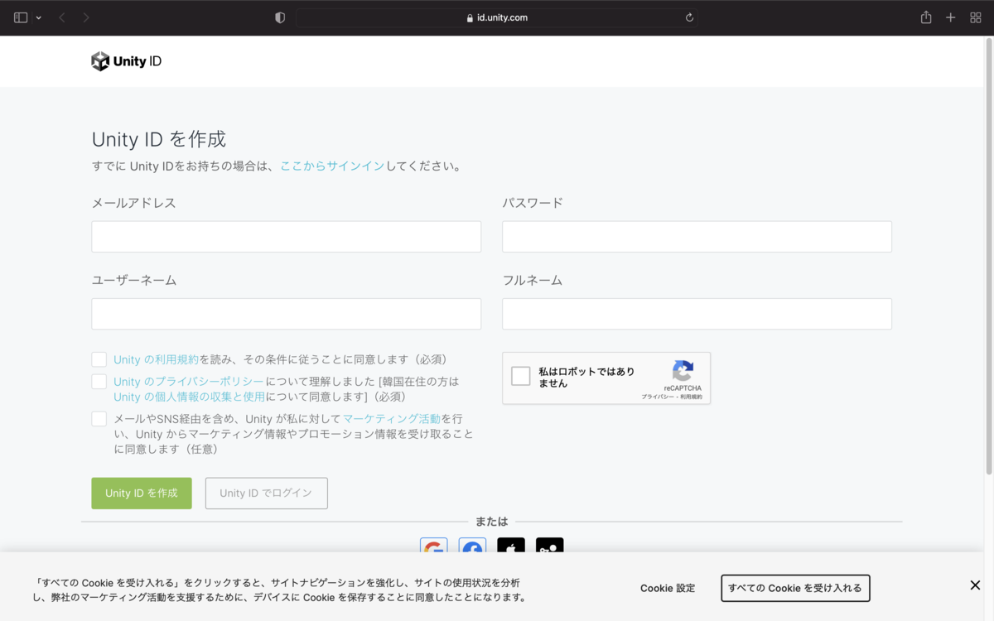Check the プライバシーポリシー consent checkbox
The image size is (994, 621).
click(x=99, y=381)
